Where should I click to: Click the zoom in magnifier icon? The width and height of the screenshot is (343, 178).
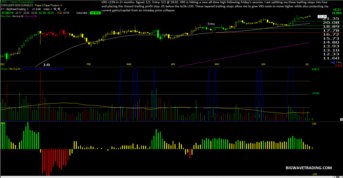(55, 9)
